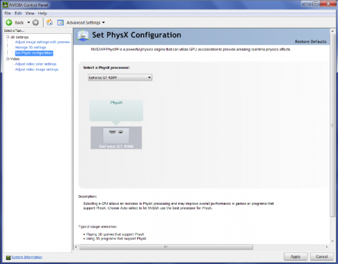Open the Help menu
Screen dimensions: 338x264
[x=42, y=14]
